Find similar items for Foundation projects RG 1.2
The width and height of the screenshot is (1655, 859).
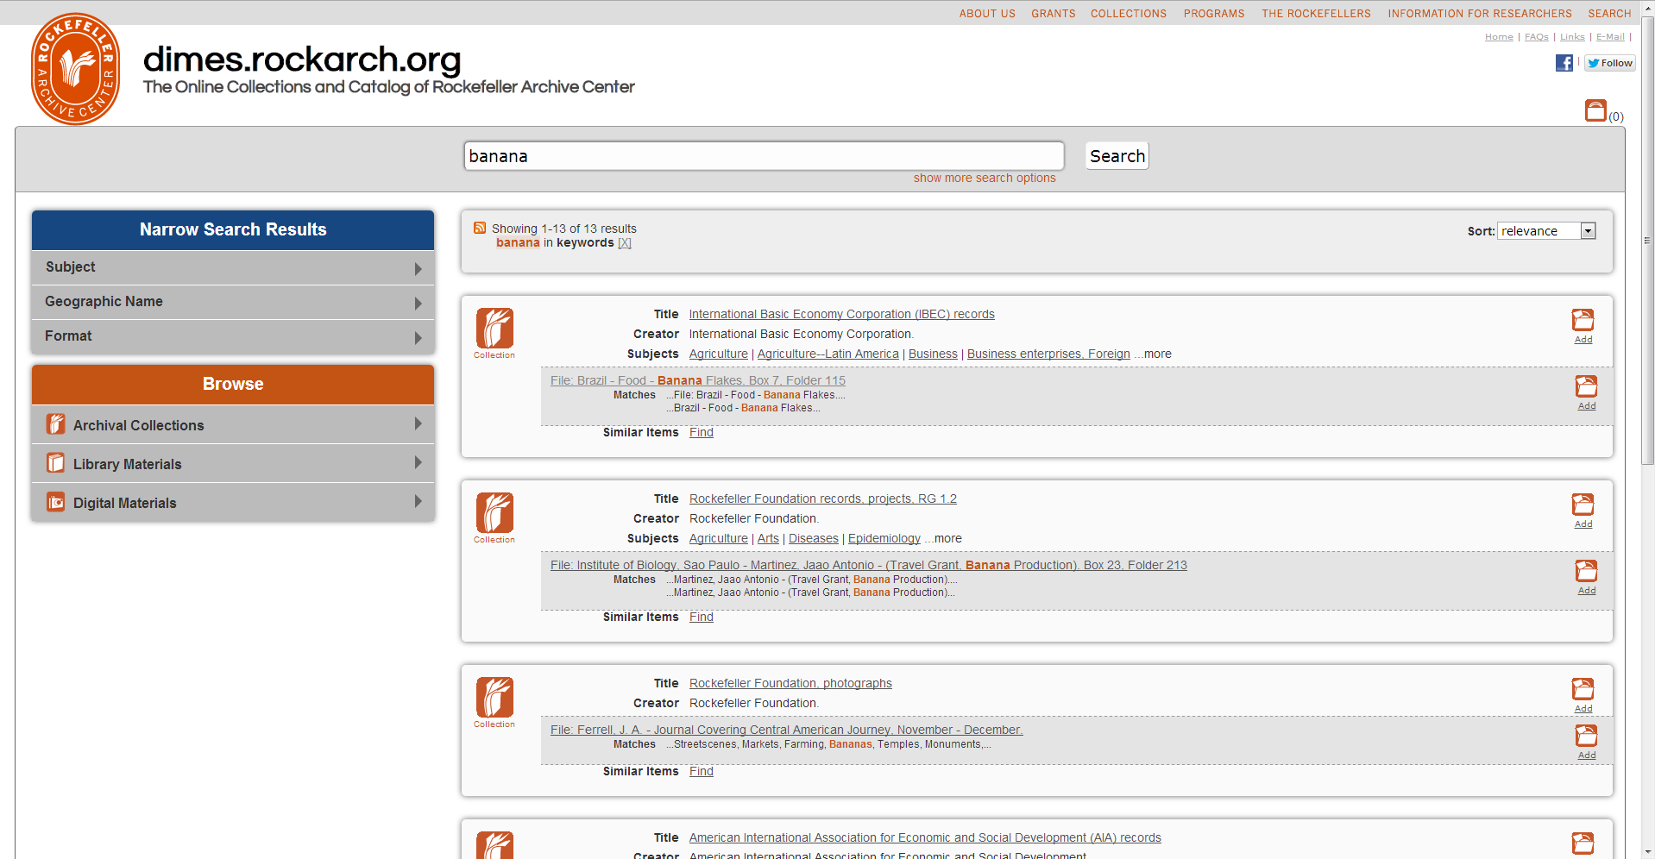point(701,617)
